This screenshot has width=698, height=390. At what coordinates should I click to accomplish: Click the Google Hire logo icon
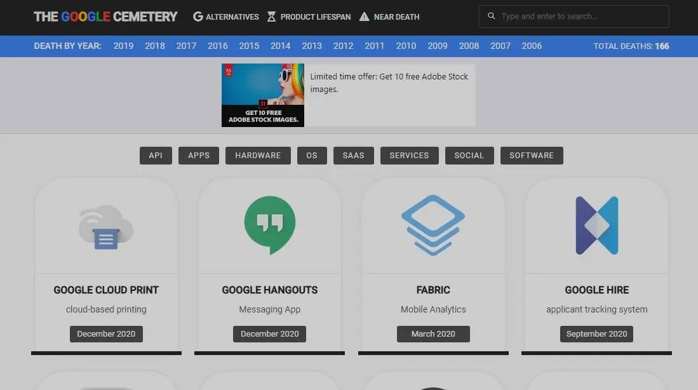(597, 225)
